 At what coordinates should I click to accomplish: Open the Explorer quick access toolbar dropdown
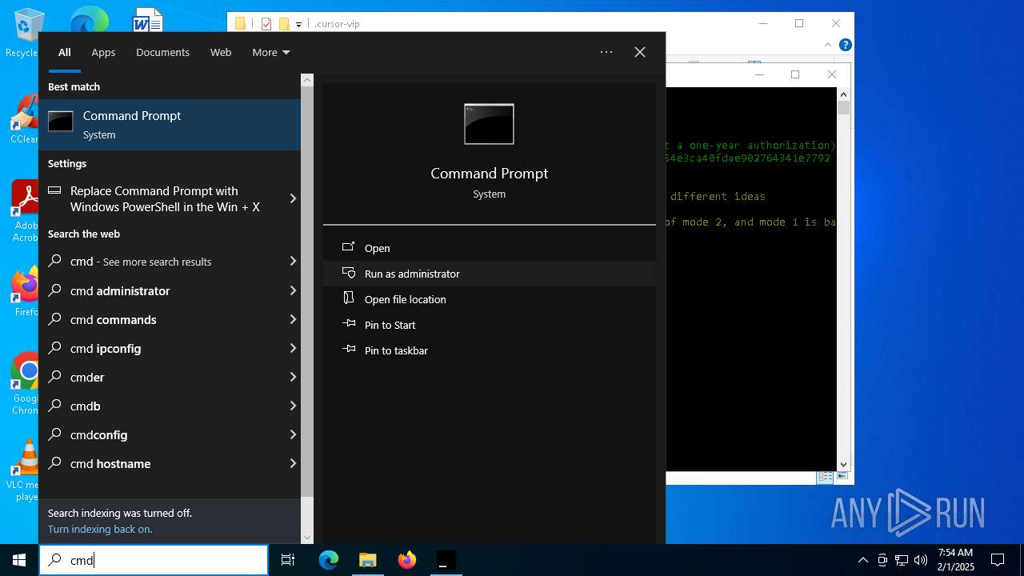coord(298,24)
